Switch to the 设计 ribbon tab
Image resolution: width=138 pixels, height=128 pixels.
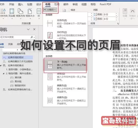[39, 4]
